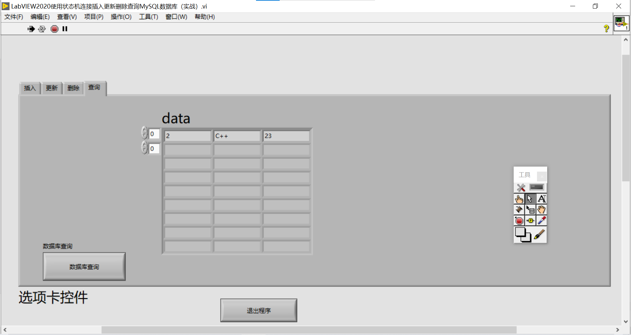Toggle Automatic Tool Selection in the Tools palette
The image size is (631, 335).
(x=521, y=188)
